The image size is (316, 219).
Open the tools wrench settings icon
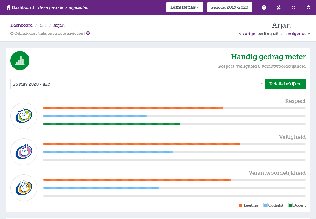click(x=279, y=7)
